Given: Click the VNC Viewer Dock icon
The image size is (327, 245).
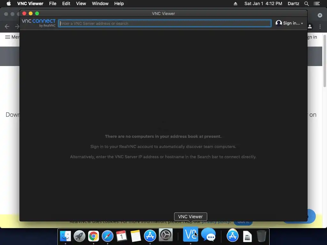Looking at the screenshot, I should [190, 234].
